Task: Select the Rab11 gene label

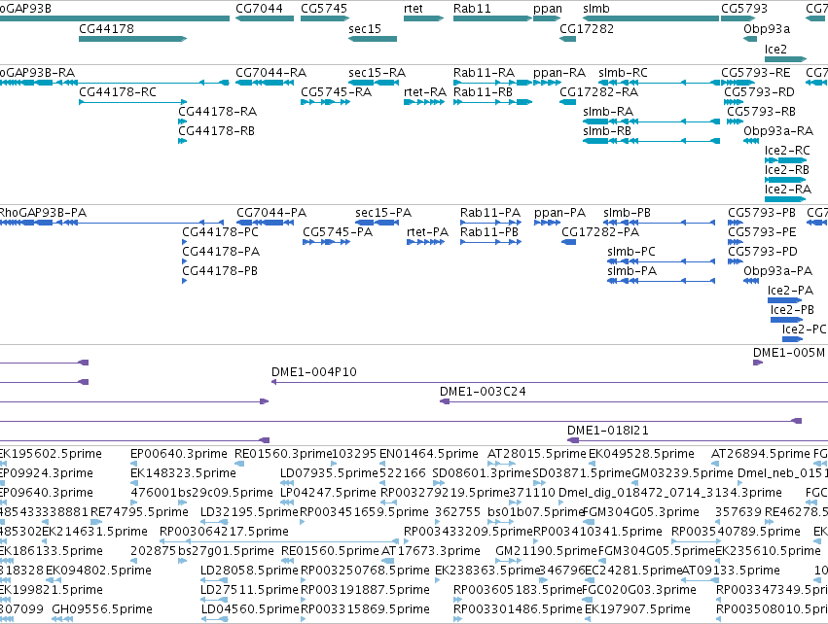Action: tap(472, 9)
